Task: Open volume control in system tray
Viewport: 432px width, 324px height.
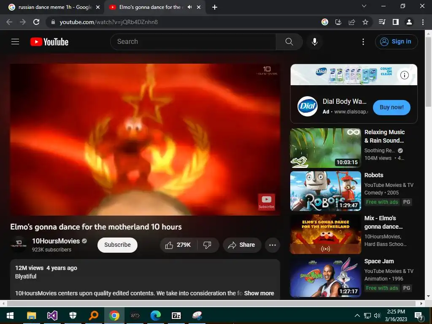Action: click(x=377, y=316)
